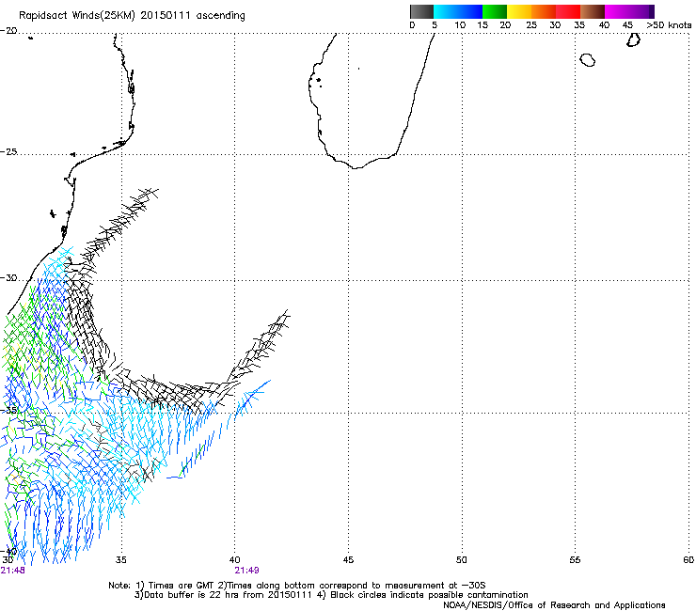
Task: Select the yellow 20-25 knots color band
Action: click(519, 11)
